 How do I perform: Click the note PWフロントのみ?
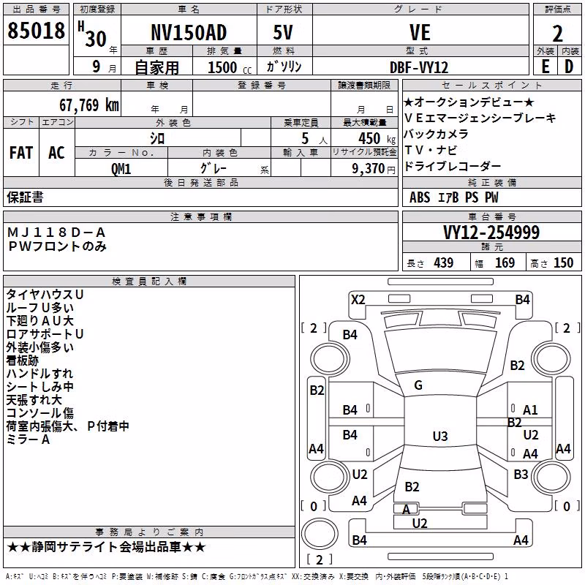tap(57, 246)
